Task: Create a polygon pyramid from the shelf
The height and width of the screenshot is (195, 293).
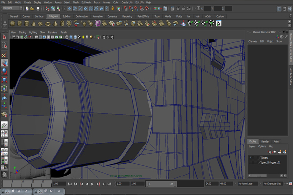Action: click(x=55, y=24)
